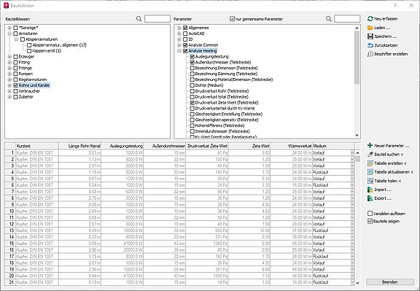Image resolution: width=420 pixels, height=291 pixels.
Task: Click the Tabelle erstellen icon
Action: tap(370, 163)
